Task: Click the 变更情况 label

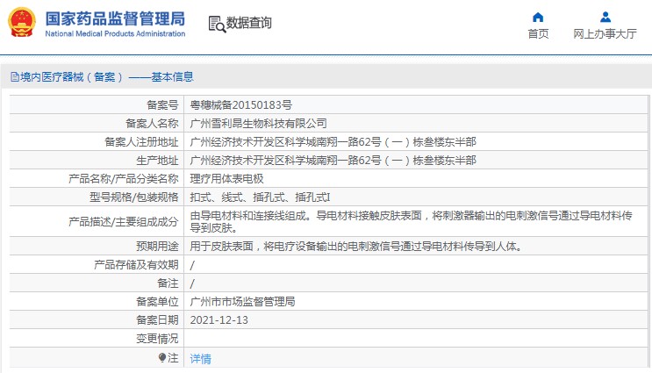Action: point(158,339)
